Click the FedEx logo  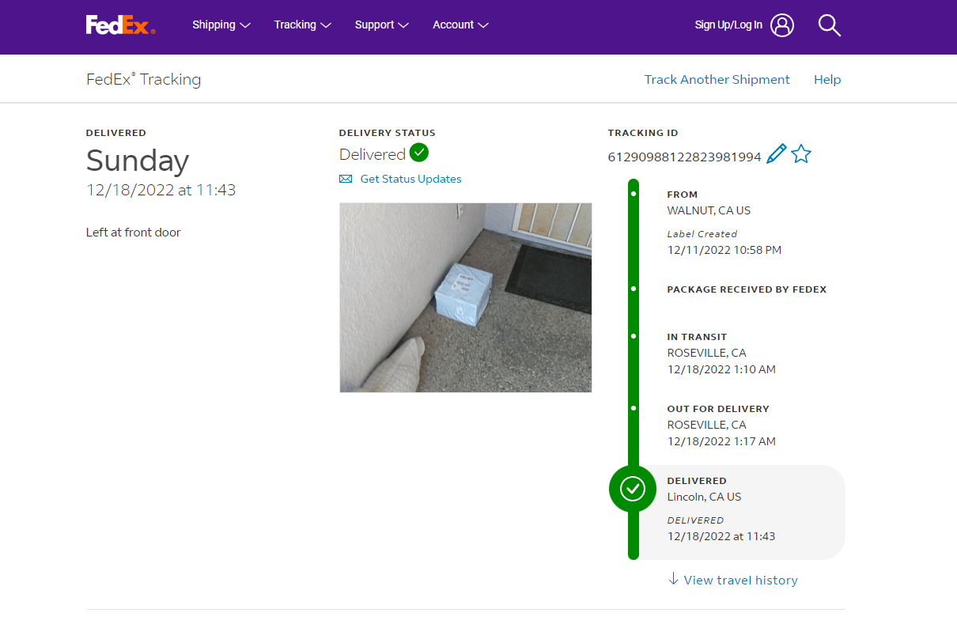(120, 25)
